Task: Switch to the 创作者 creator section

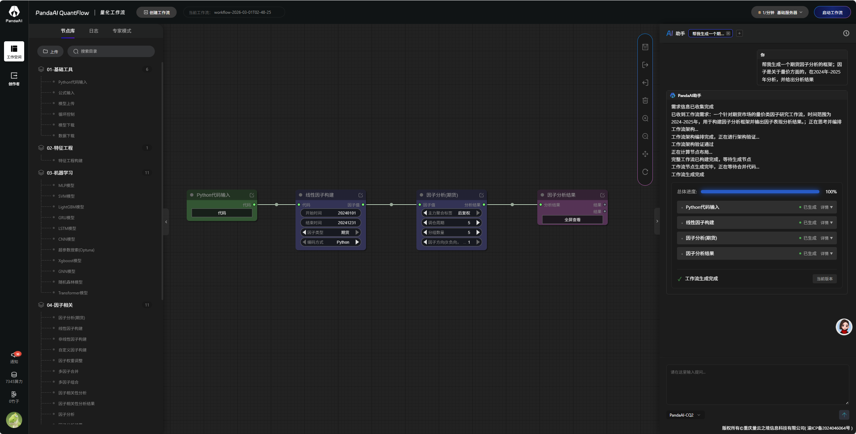Action: click(x=14, y=79)
